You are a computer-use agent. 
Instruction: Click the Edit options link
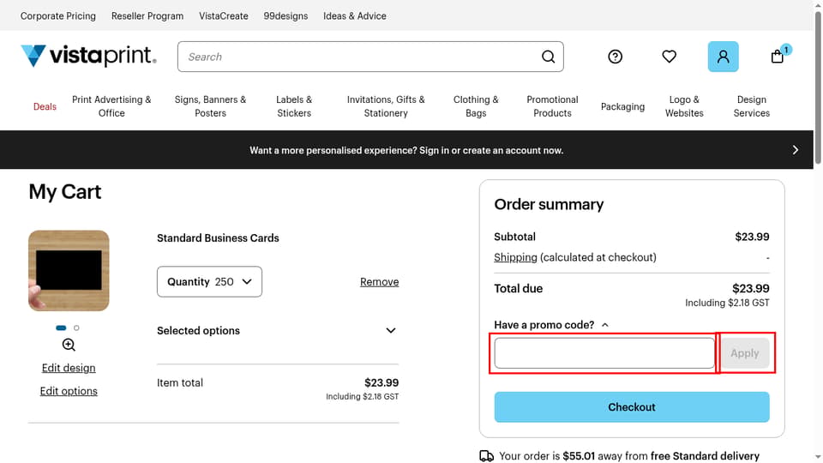tap(69, 391)
